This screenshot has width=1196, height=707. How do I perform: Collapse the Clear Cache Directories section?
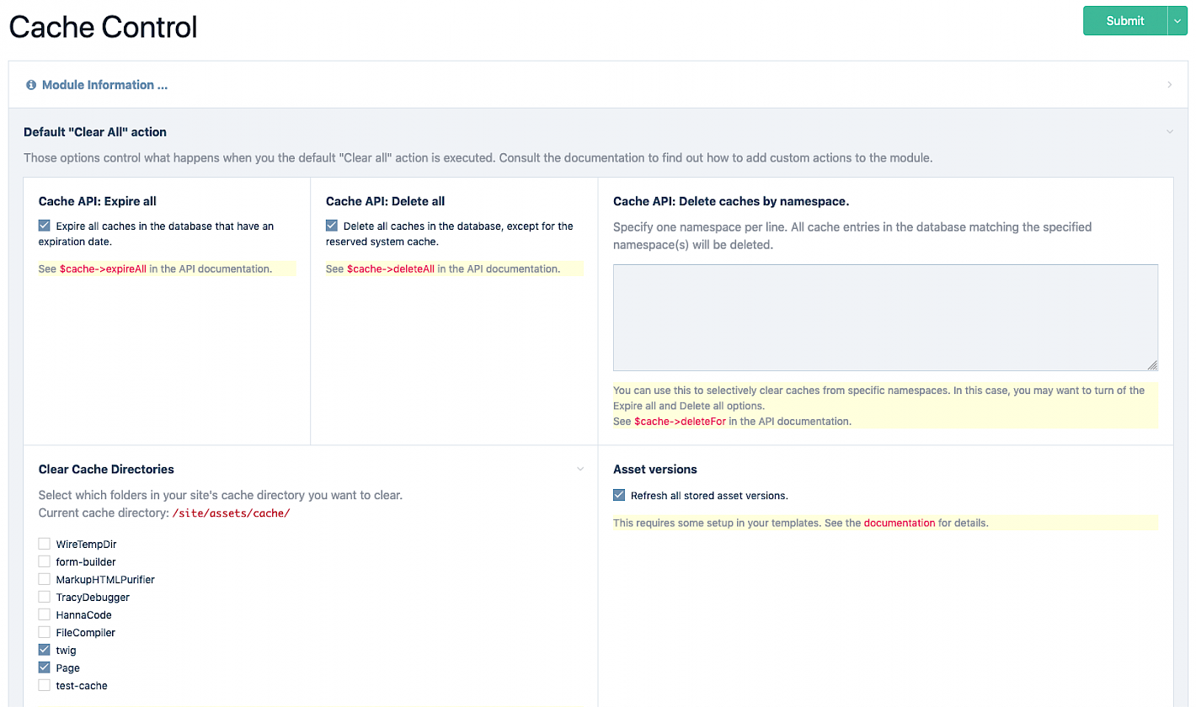pos(580,469)
